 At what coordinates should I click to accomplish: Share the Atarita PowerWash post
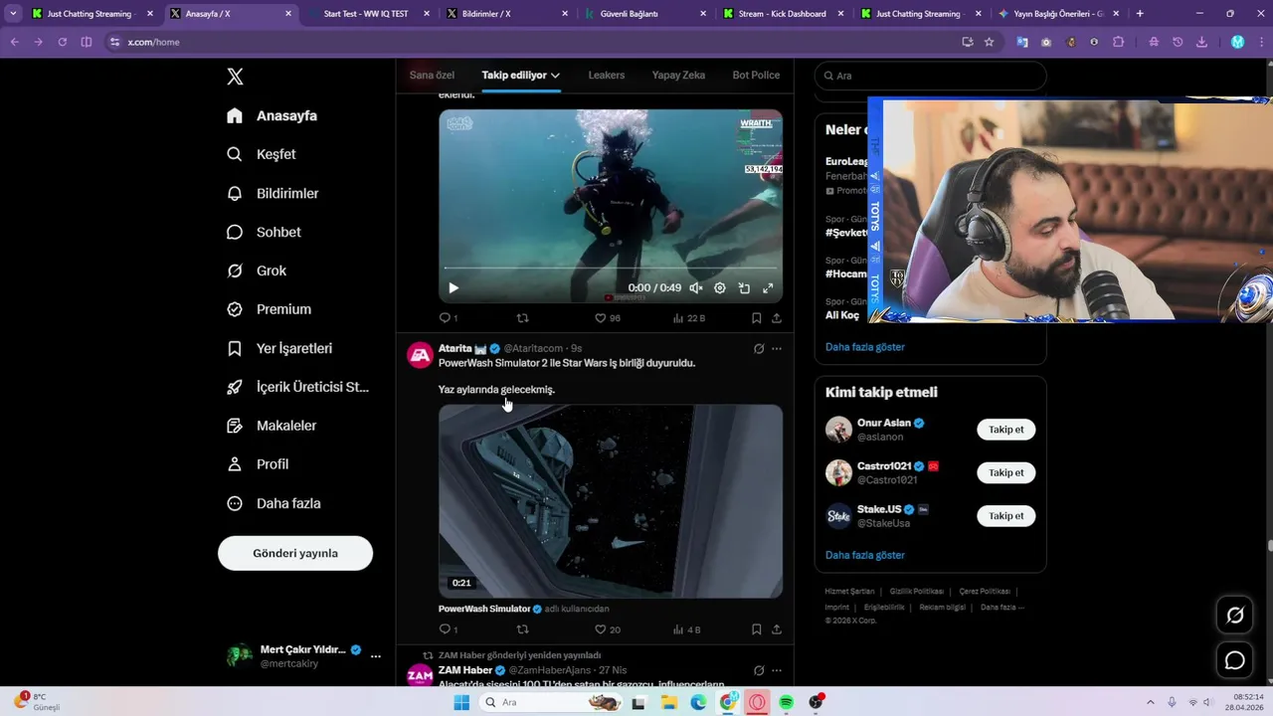pos(777,629)
